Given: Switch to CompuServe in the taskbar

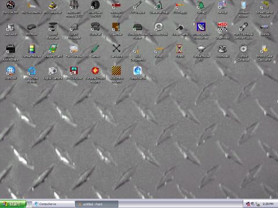Looking at the screenshot, I should (53, 204).
